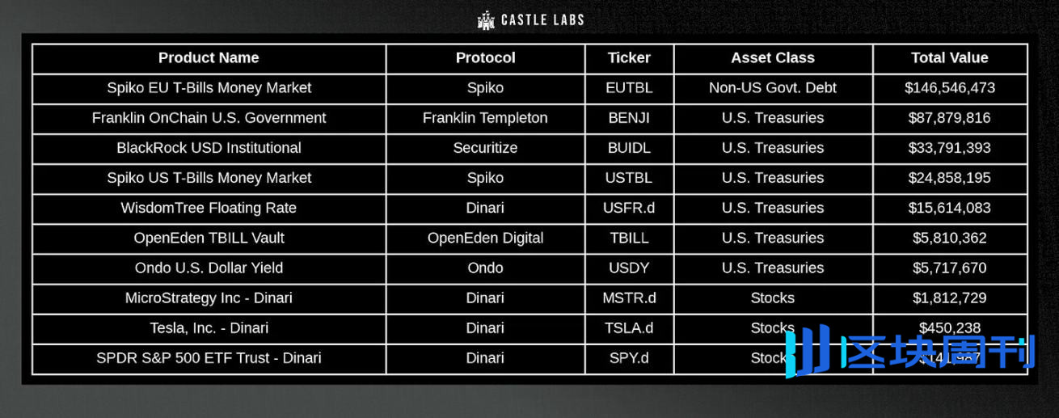Click the Non-US Govt. Debt cell
1059x418 pixels.
[x=773, y=88]
